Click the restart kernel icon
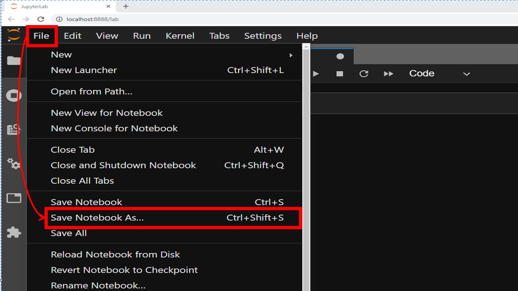518x291 pixels. point(364,74)
